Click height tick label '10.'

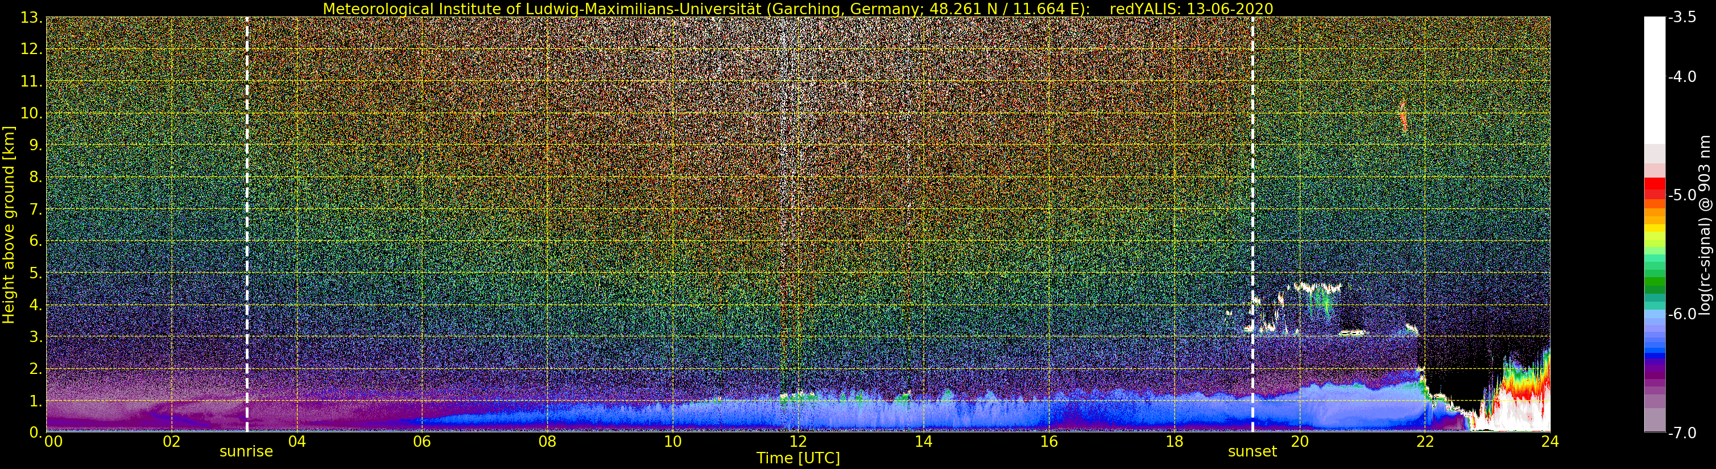point(31,113)
